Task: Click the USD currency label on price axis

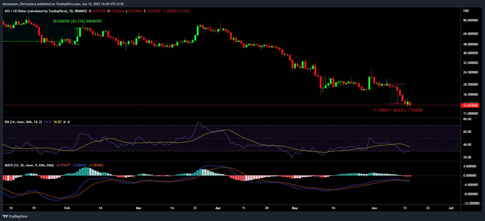Action: [x=466, y=11]
